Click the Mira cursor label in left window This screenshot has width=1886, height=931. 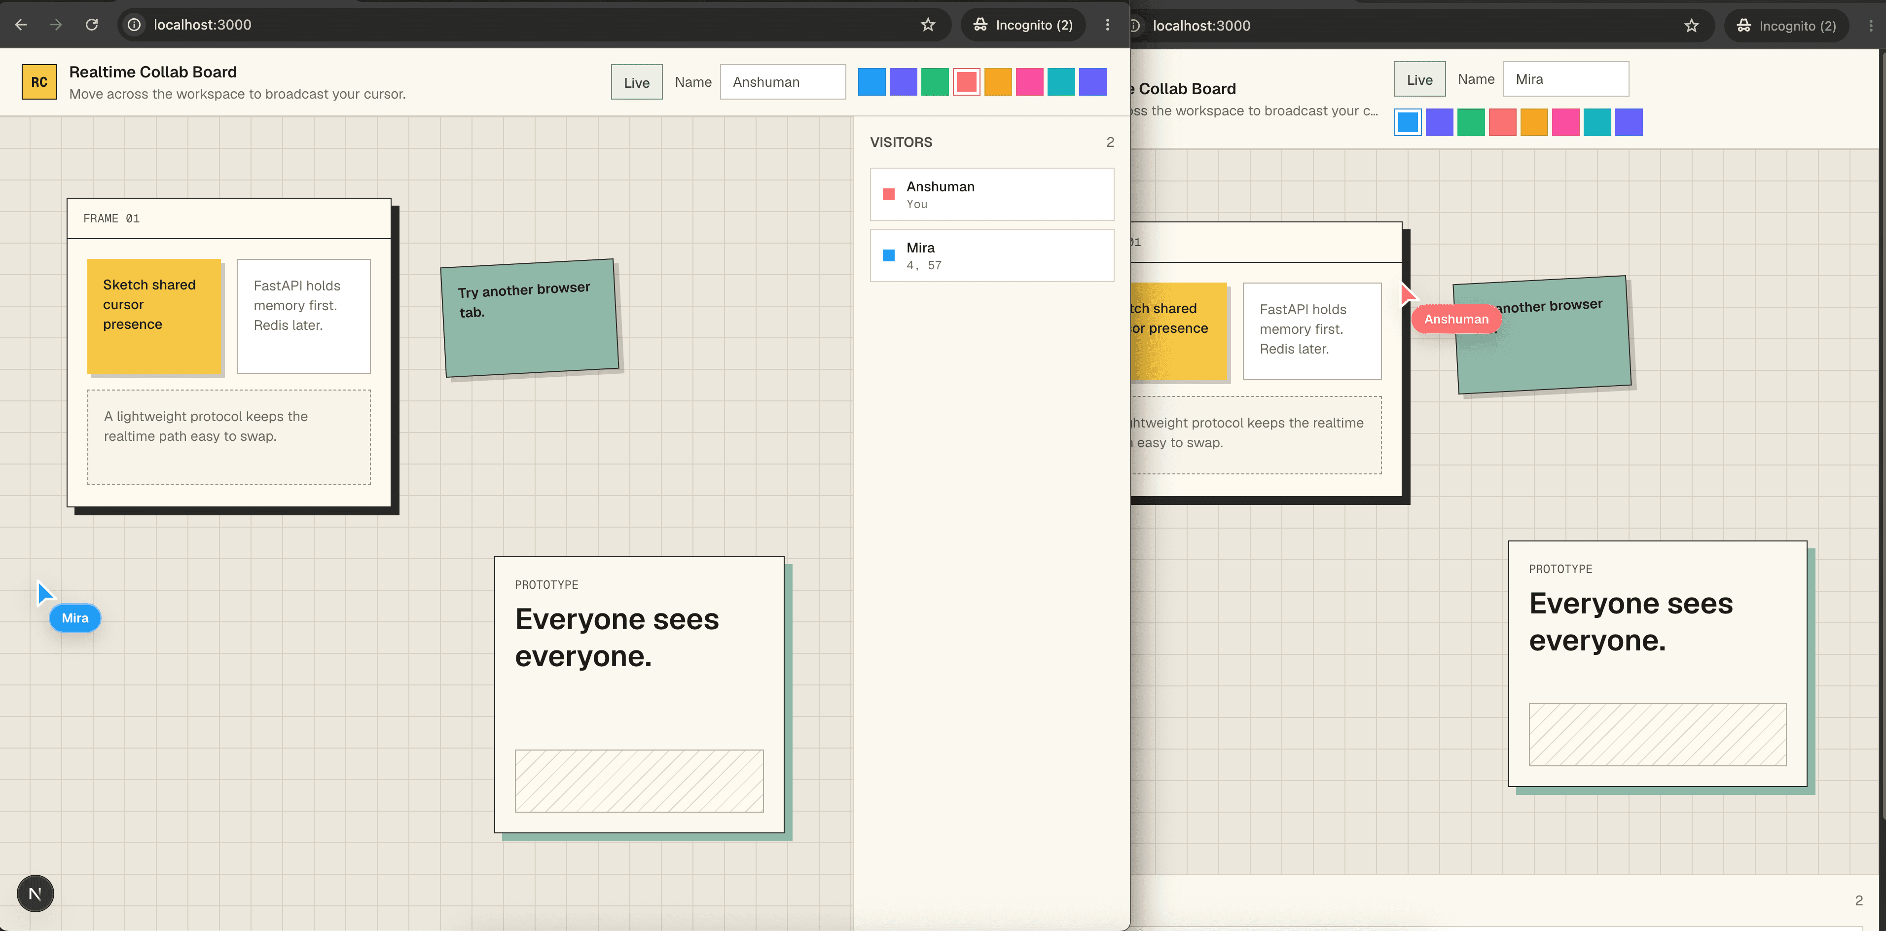tap(74, 618)
